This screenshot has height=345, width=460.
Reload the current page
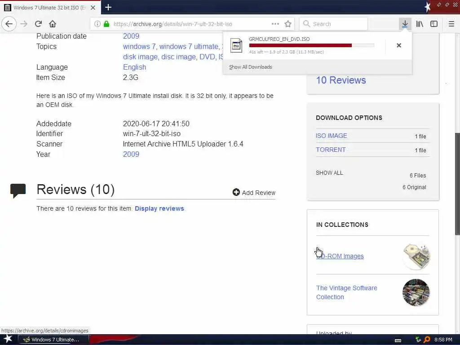click(x=38, y=24)
